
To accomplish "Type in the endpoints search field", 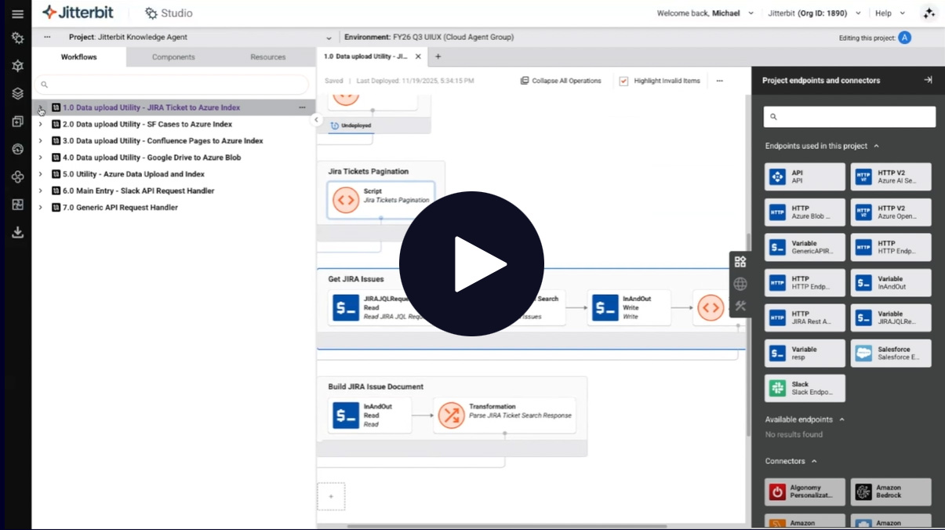I will coord(849,116).
